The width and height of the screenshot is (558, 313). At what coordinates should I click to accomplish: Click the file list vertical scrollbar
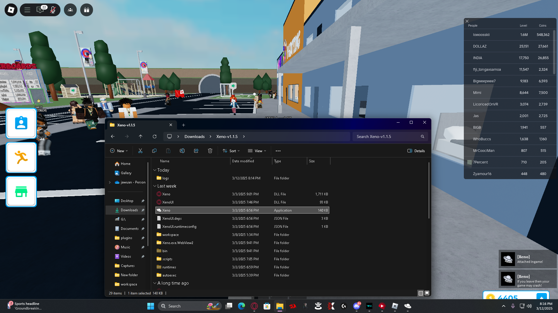coord(429,190)
